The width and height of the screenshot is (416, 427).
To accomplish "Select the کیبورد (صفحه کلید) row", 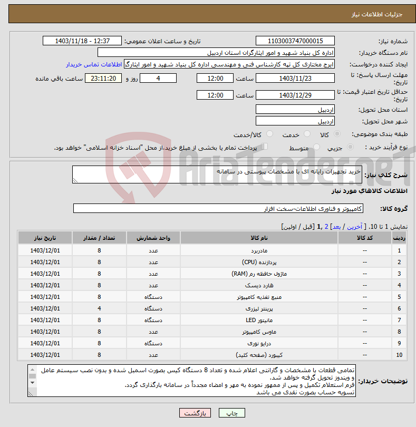I will point(212,355).
